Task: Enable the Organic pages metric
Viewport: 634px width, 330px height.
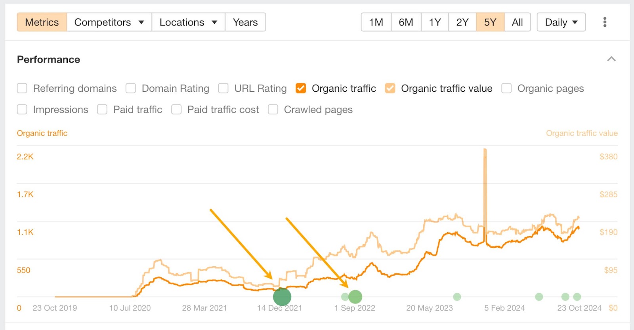Action: point(506,88)
